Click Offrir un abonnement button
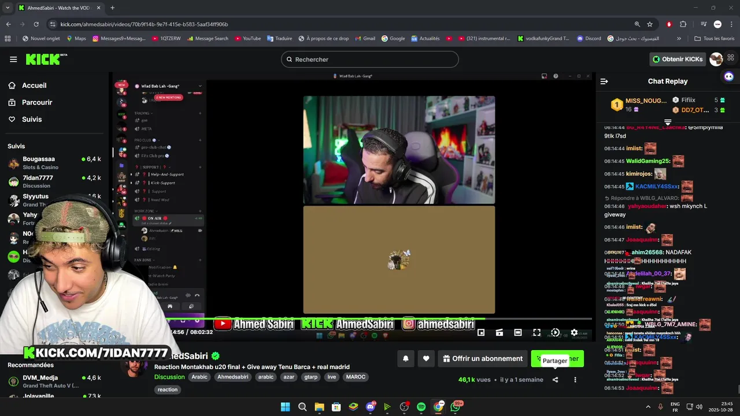This screenshot has height=416, width=740. (483, 359)
